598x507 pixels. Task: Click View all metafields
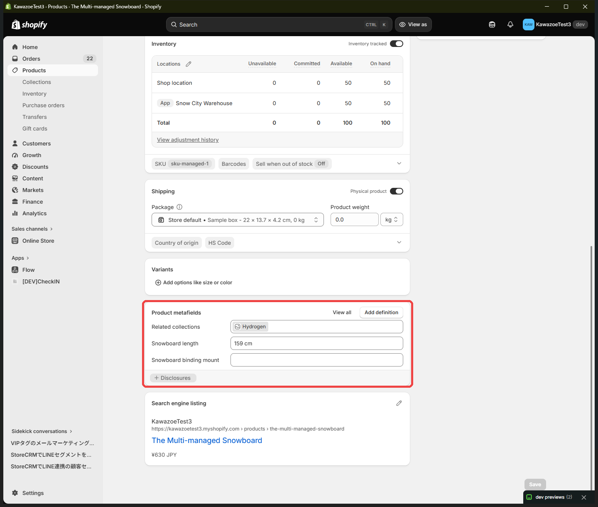pyautogui.click(x=342, y=313)
